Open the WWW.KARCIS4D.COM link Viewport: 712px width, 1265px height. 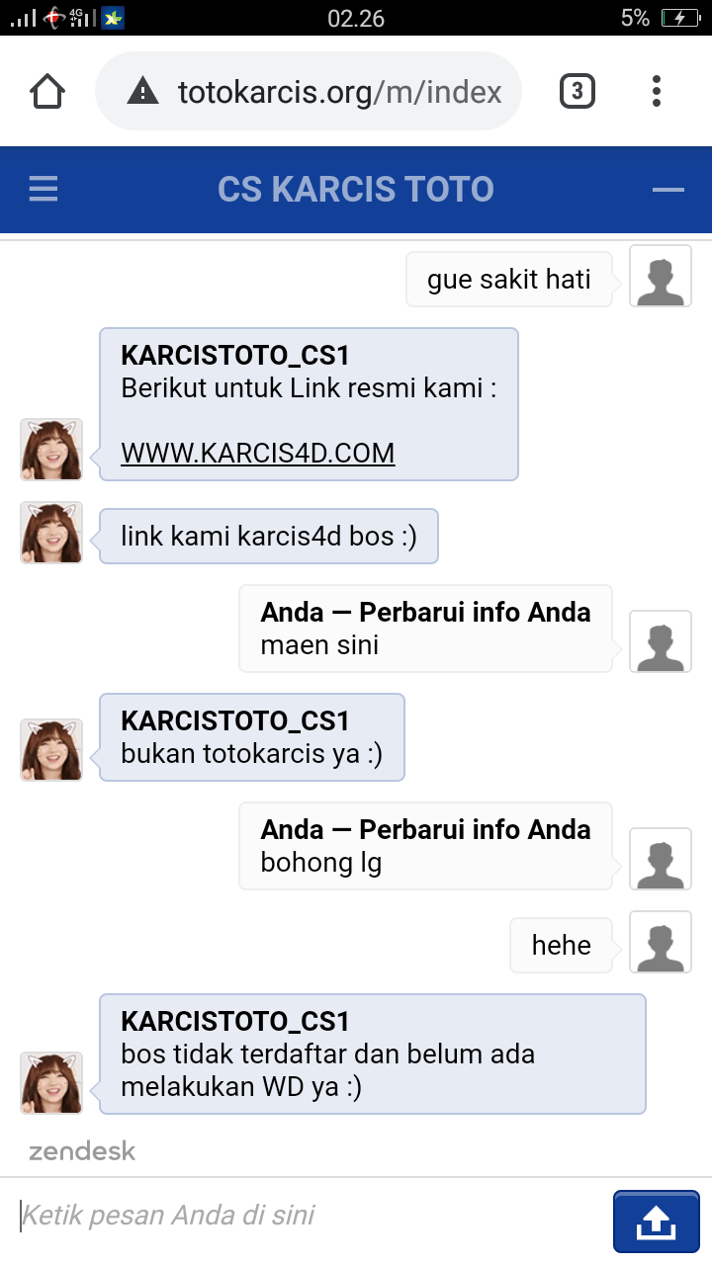(257, 453)
